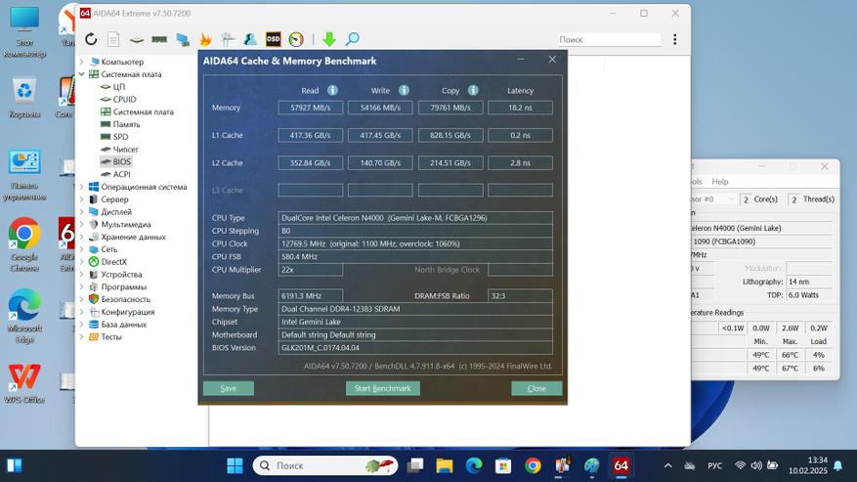Expand the Дисплей tree node
Image resolution: width=857 pixels, height=482 pixels.
click(x=82, y=212)
